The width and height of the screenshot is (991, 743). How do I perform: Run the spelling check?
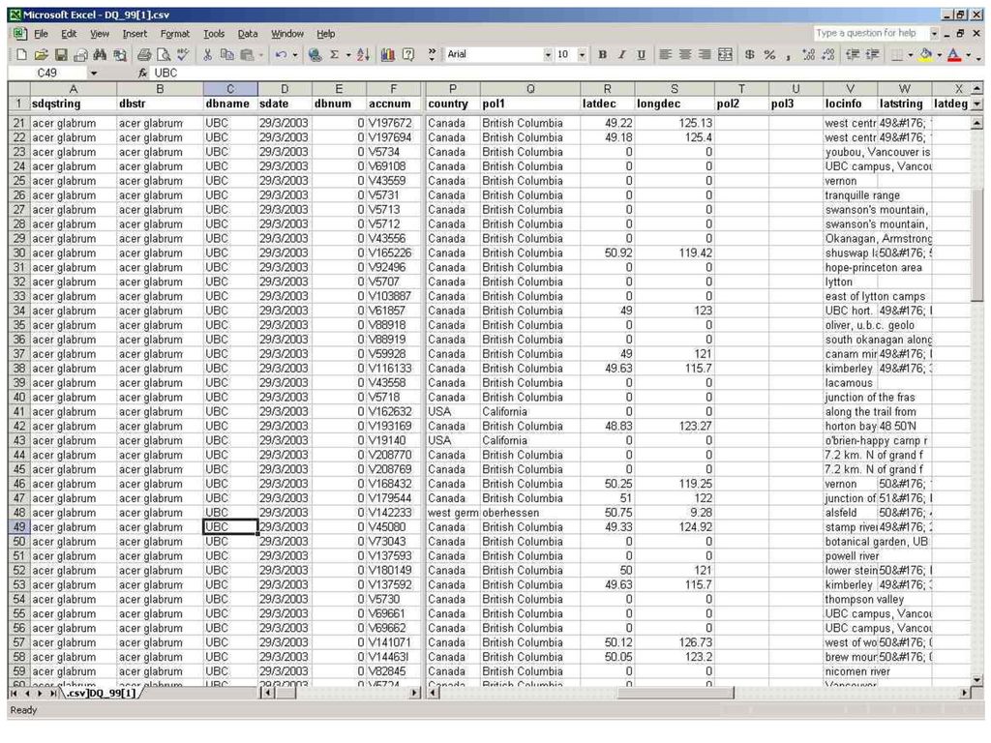click(183, 55)
